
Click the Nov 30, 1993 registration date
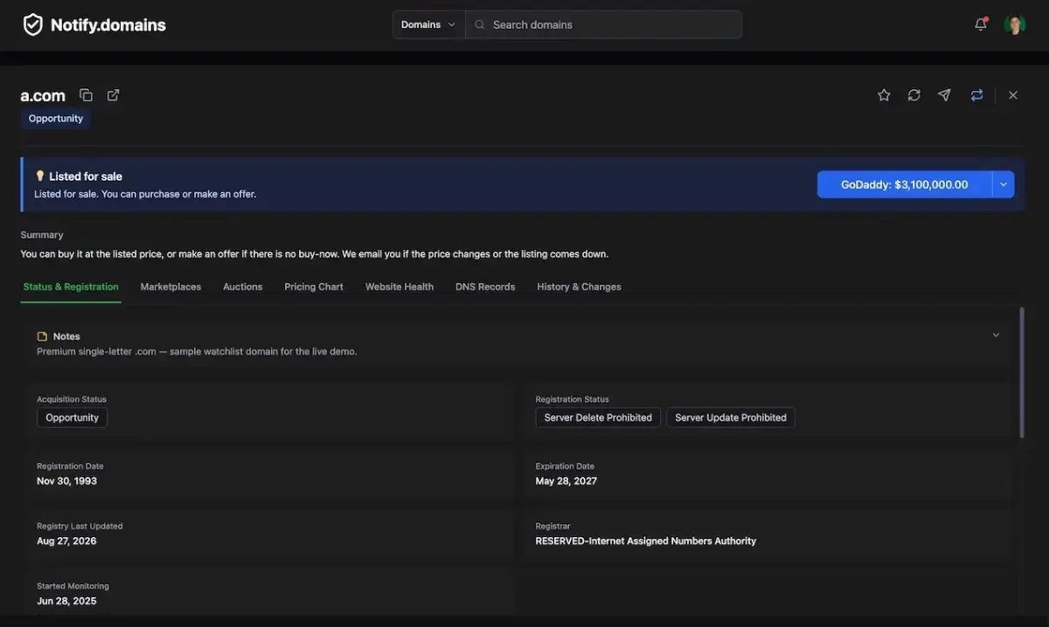(x=66, y=481)
